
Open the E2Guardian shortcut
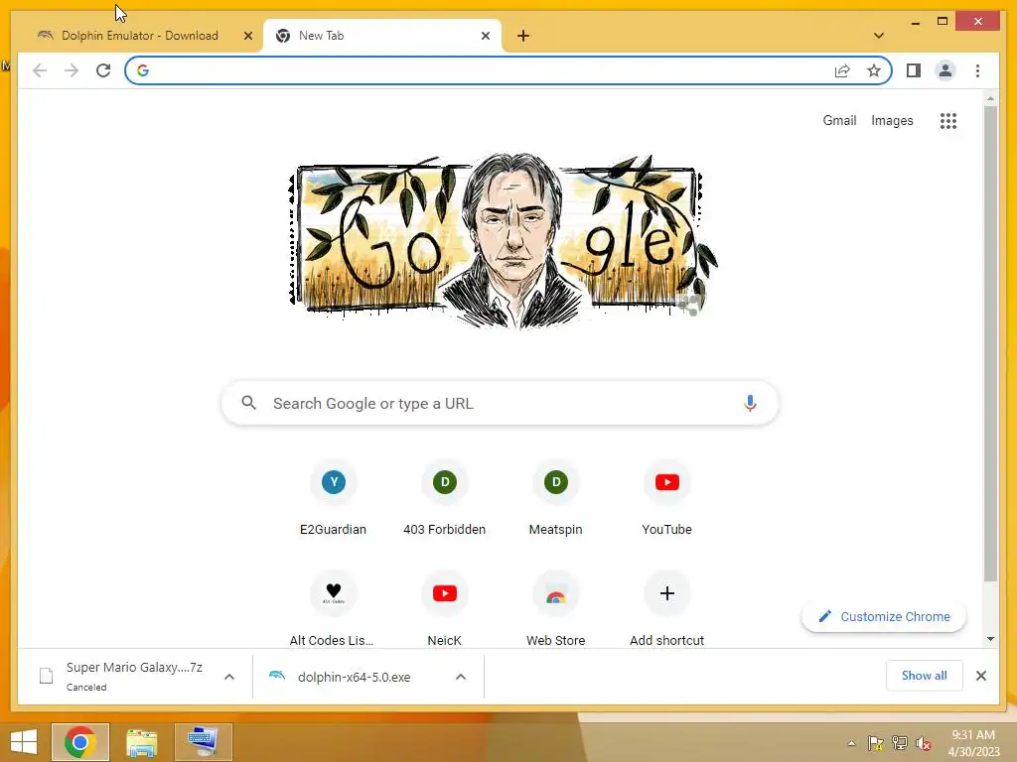334,498
